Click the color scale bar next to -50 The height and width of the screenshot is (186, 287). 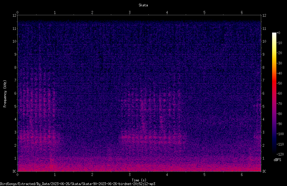274,83
